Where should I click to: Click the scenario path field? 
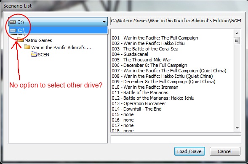pos(176,21)
